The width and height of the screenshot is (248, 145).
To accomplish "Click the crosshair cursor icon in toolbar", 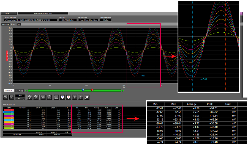I will click(x=81, y=97).
